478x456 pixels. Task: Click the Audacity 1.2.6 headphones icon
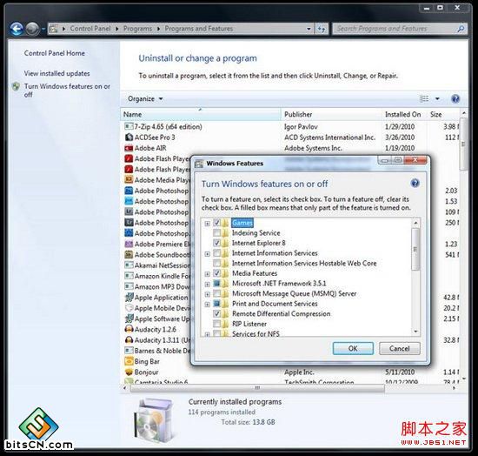129,329
